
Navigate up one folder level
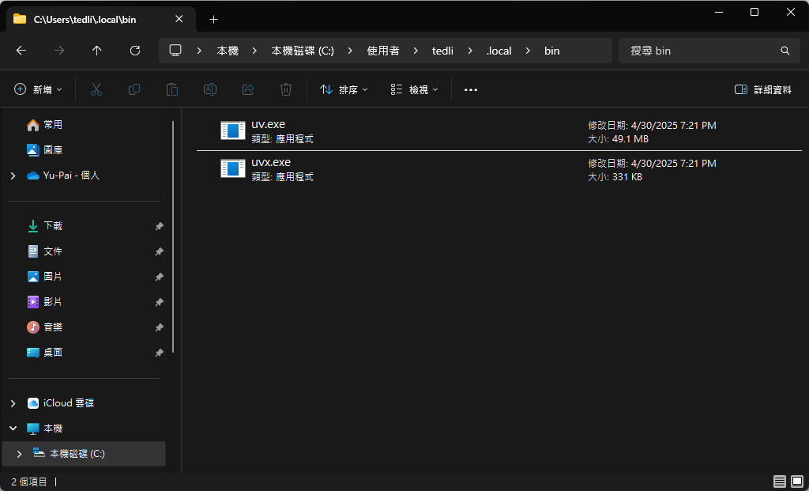point(96,50)
